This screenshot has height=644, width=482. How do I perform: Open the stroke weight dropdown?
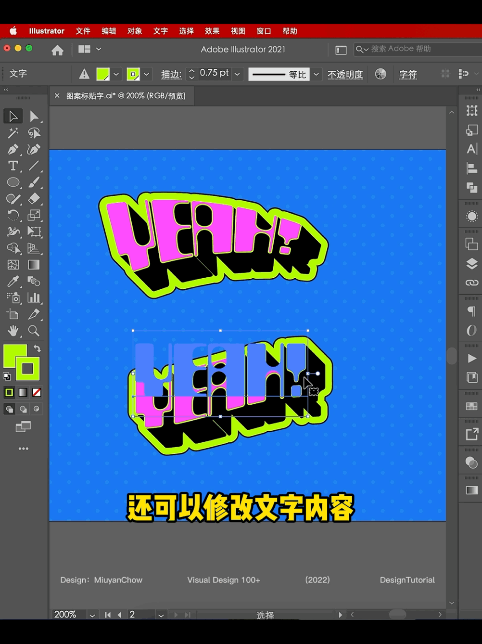click(x=237, y=74)
